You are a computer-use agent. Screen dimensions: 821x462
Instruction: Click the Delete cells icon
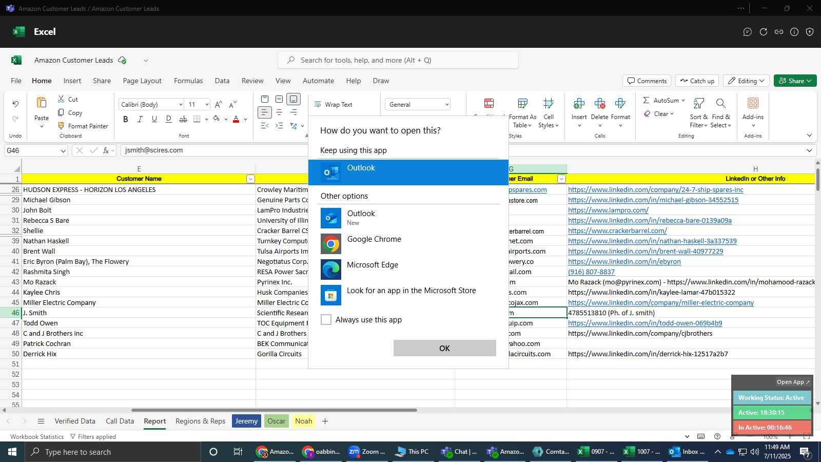point(599,104)
